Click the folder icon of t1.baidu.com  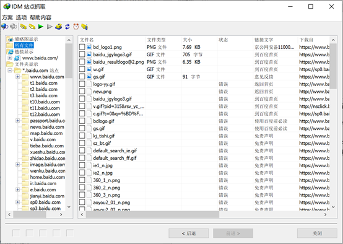click(x=25, y=83)
